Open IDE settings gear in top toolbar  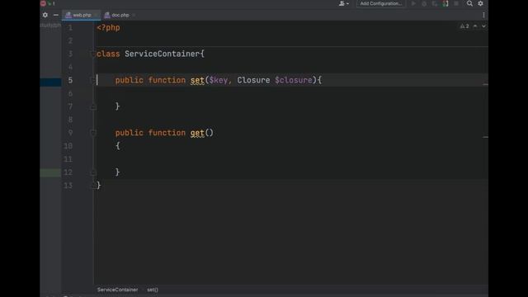(480, 3)
